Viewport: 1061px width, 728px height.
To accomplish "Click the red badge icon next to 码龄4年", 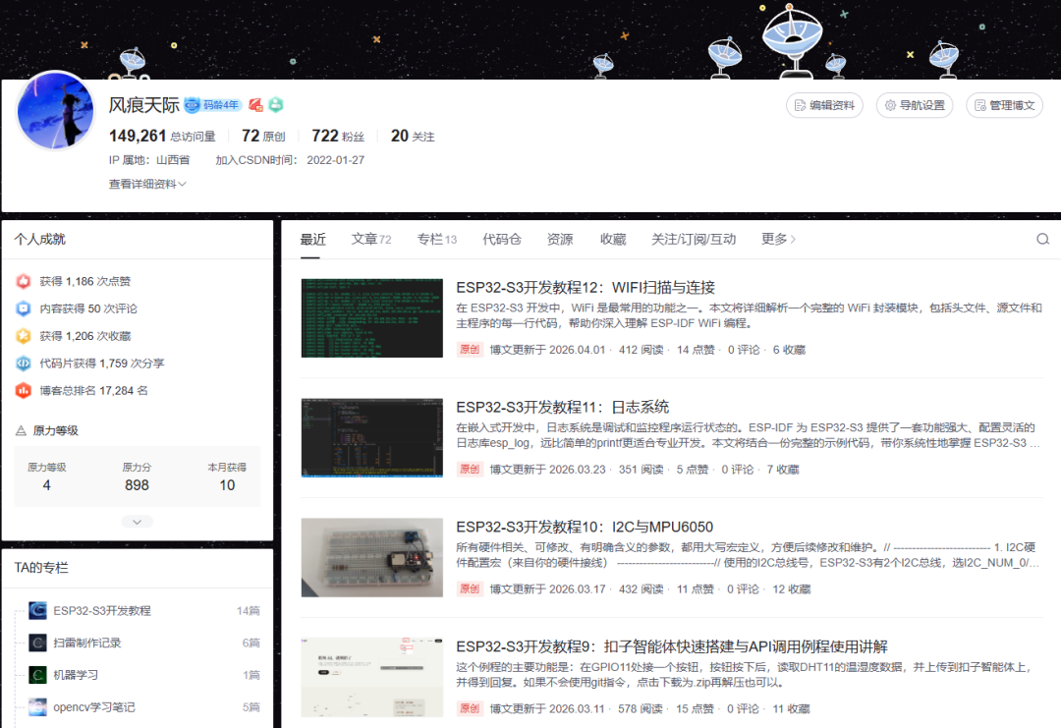I will pyautogui.click(x=255, y=105).
